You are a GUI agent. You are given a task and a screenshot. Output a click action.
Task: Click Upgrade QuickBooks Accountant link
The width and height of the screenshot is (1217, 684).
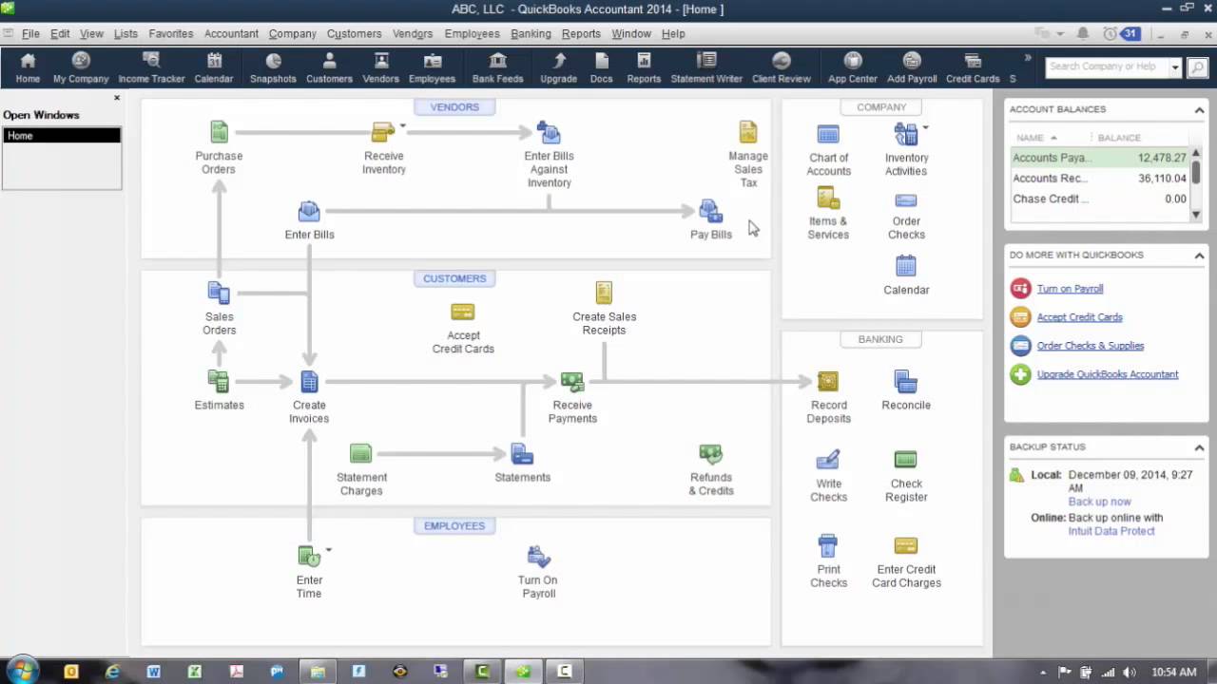(x=1108, y=374)
